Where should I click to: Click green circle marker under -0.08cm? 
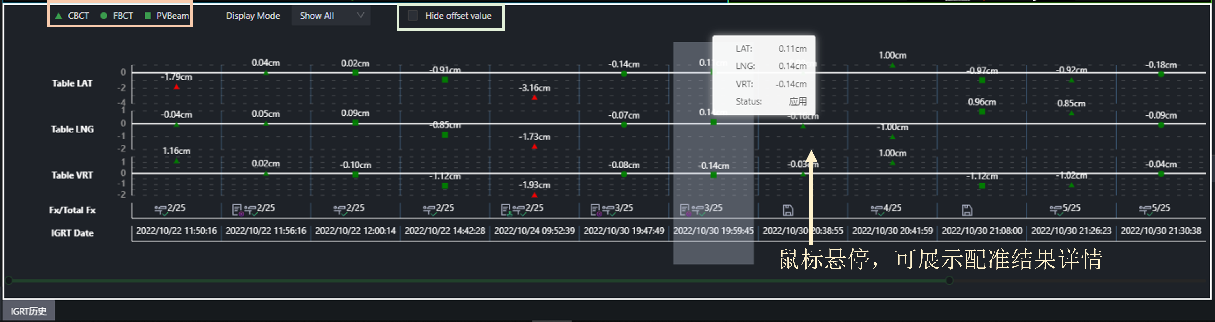[x=624, y=174]
